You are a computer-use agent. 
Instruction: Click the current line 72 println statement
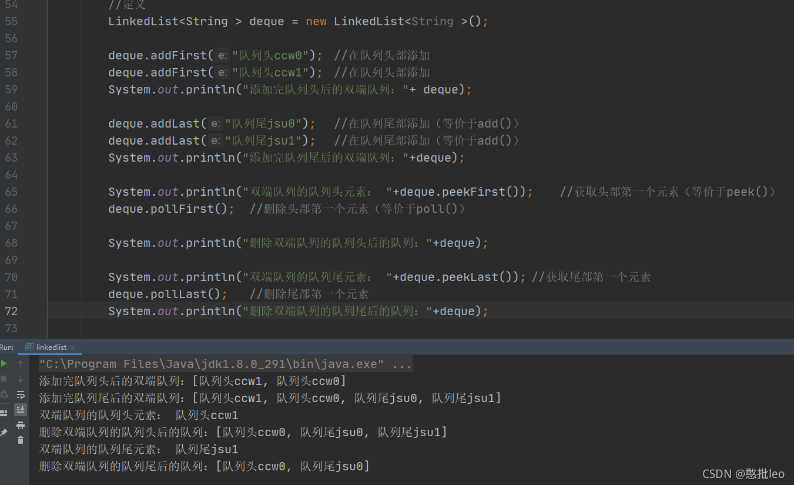coord(299,311)
